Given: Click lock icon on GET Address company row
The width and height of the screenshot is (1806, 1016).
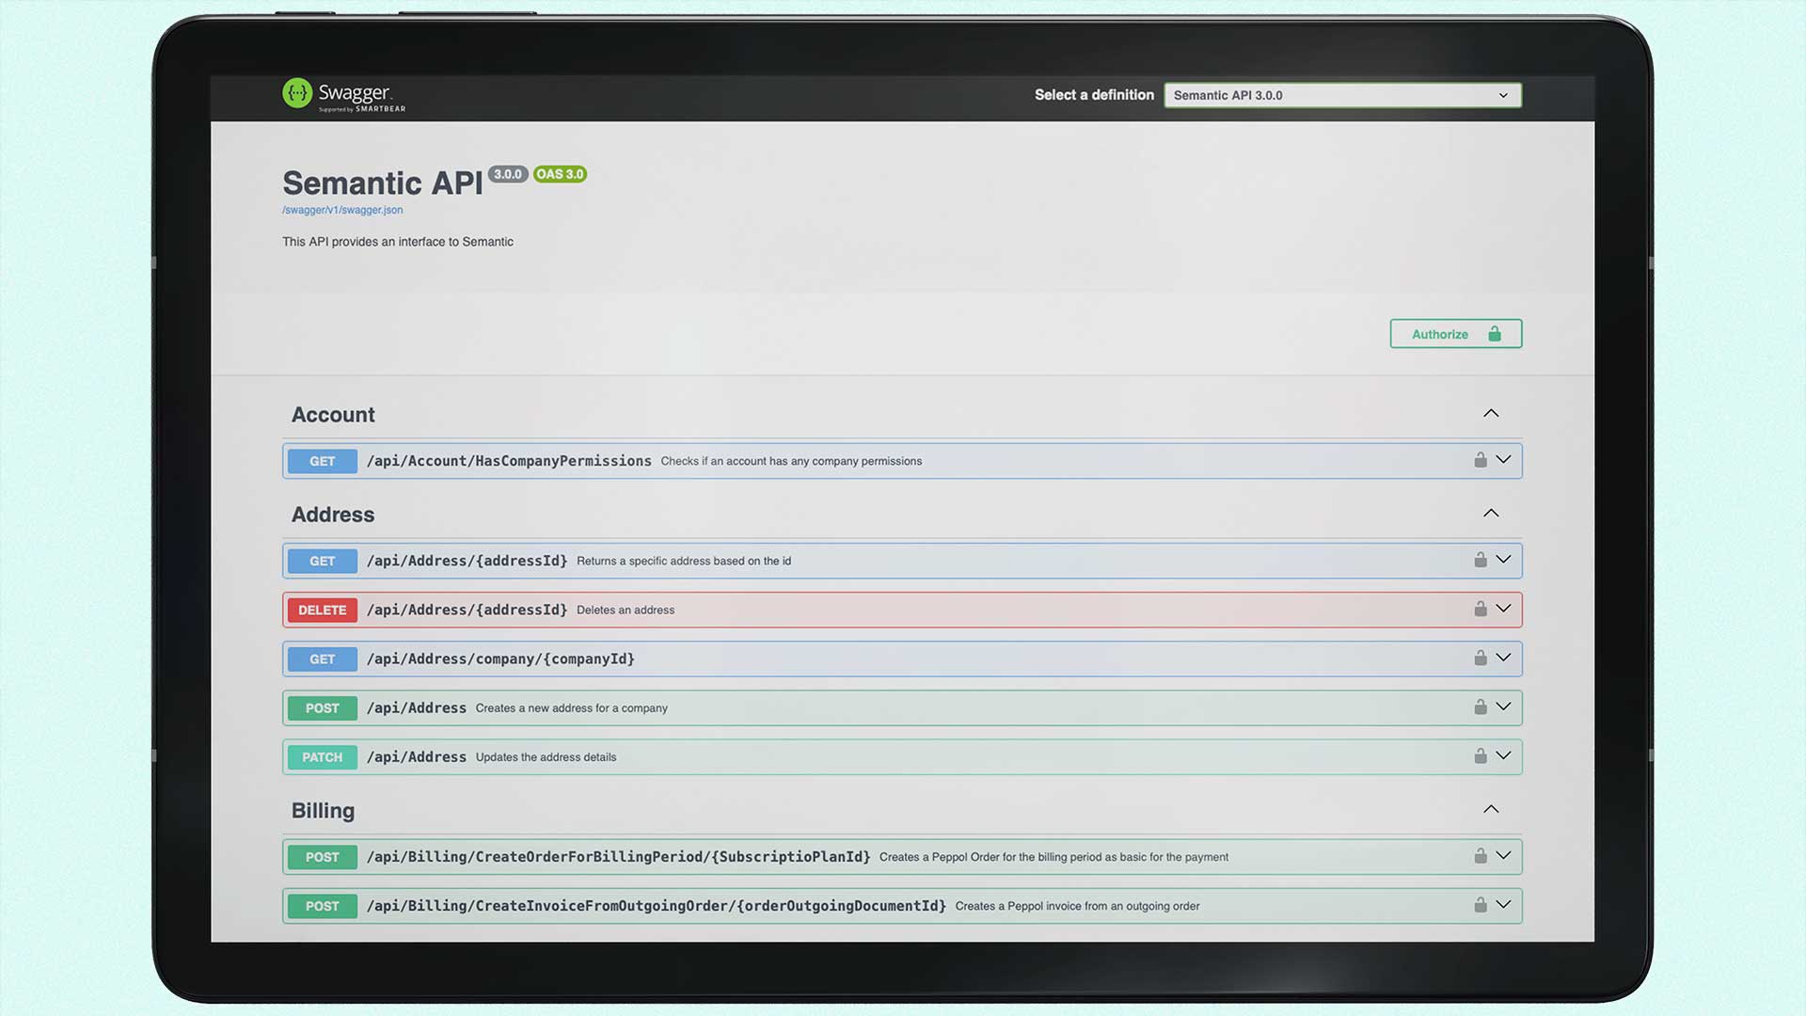Looking at the screenshot, I should 1480,658.
